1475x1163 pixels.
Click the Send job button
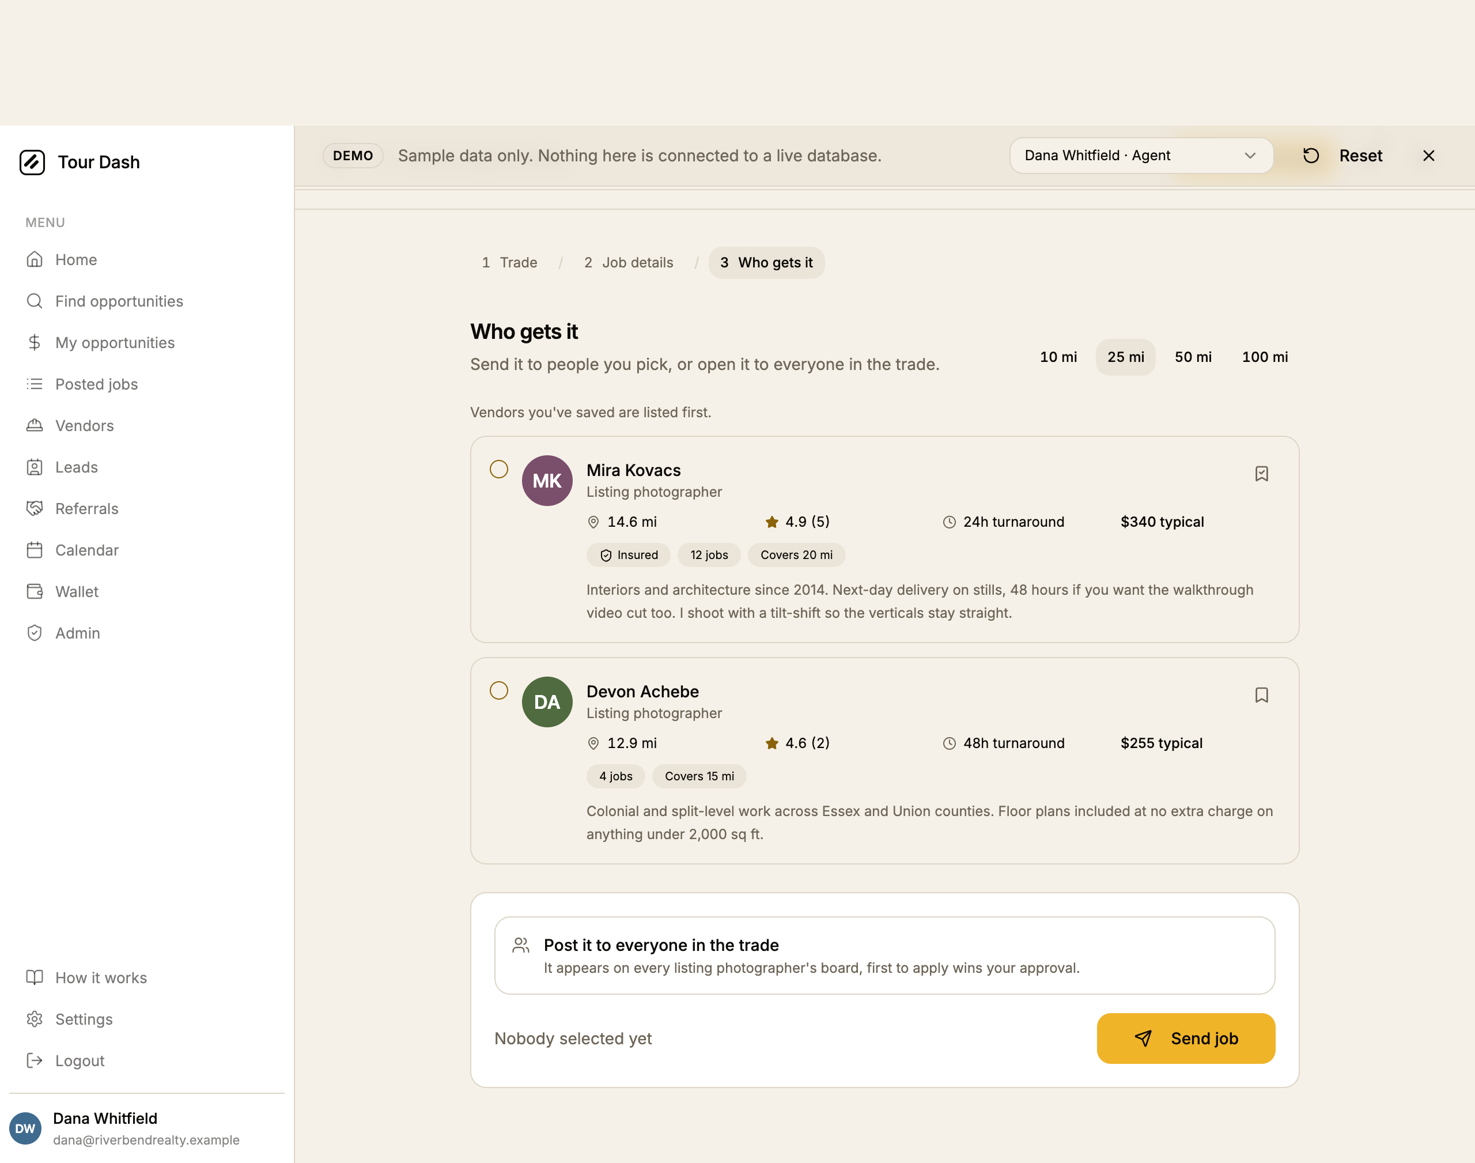point(1186,1039)
